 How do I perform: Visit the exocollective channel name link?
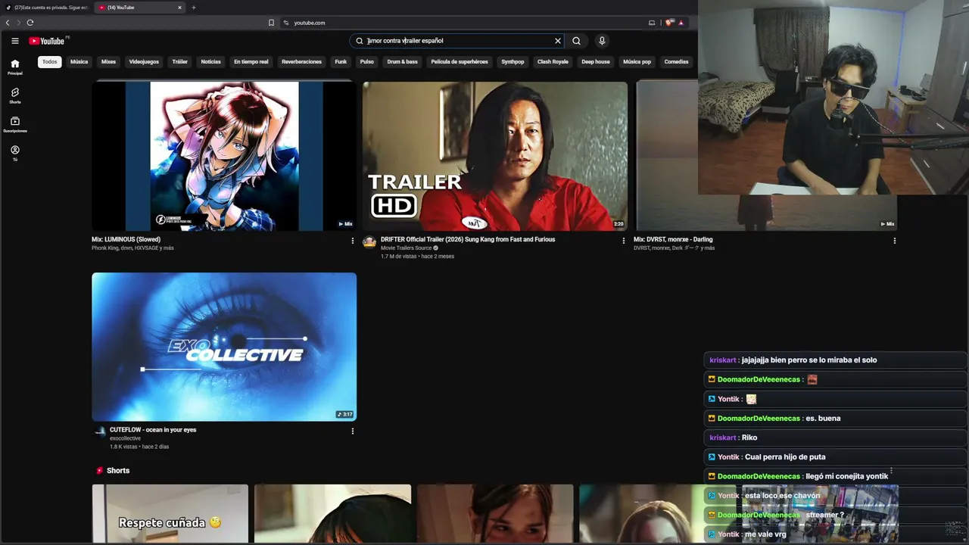125,438
